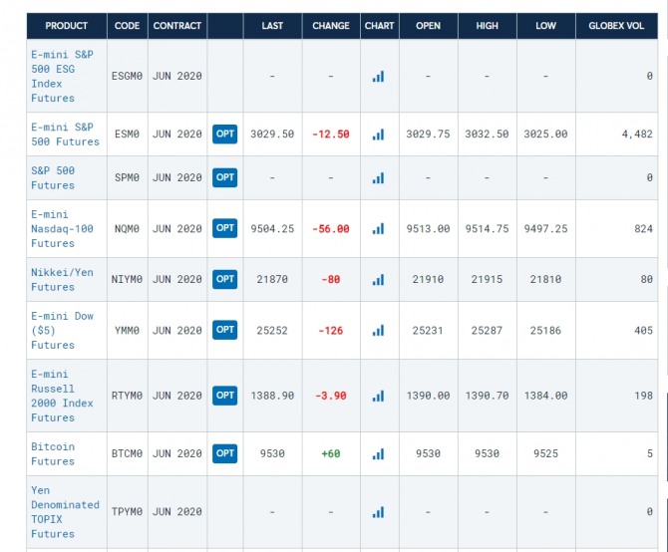
Task: Click OPT button for Russell 2000 Futures
Action: pos(225,396)
